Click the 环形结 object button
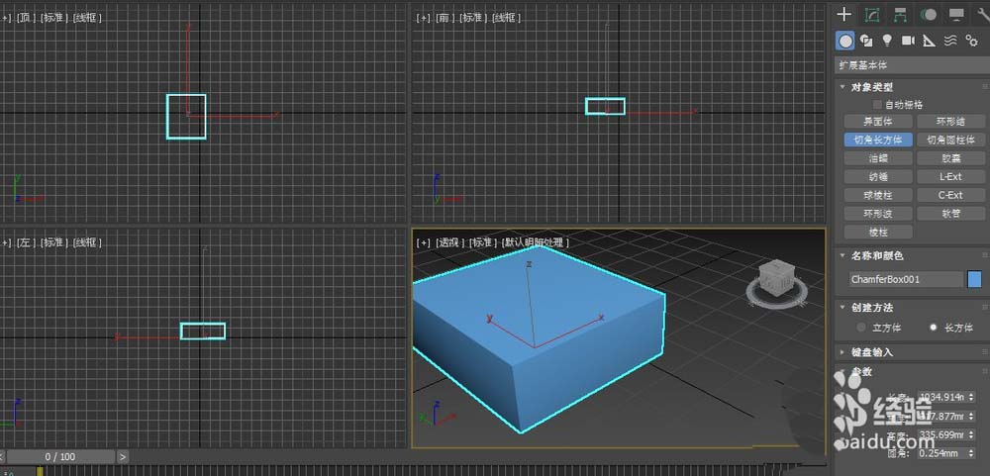 pyautogui.click(x=950, y=121)
